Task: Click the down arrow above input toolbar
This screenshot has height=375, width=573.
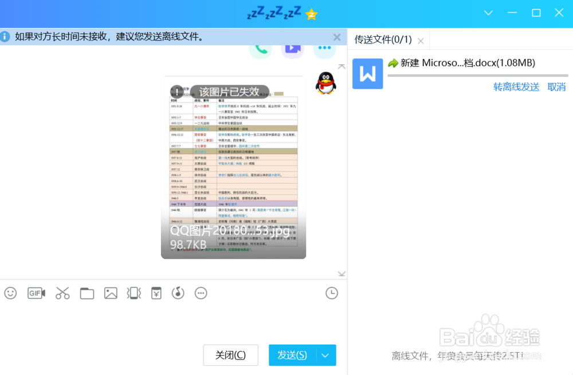Action: pyautogui.click(x=342, y=274)
